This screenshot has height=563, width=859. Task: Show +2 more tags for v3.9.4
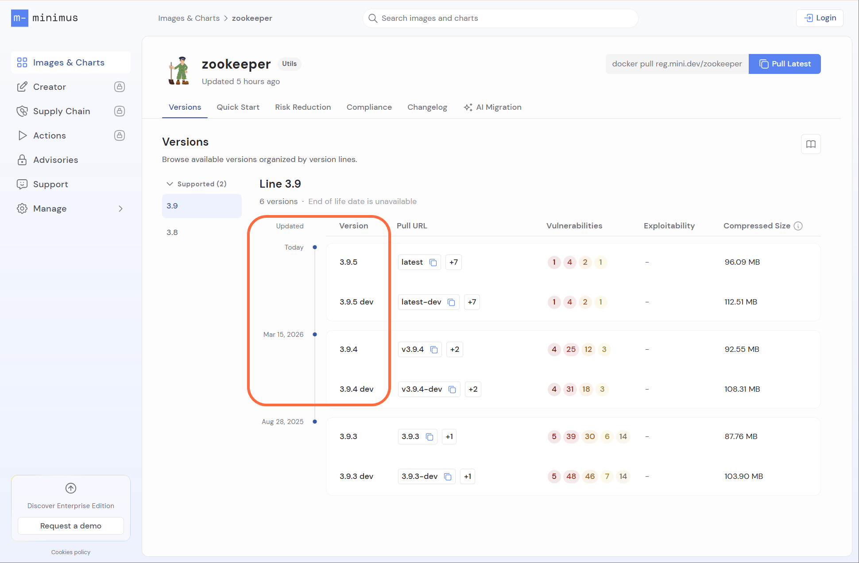coord(455,350)
